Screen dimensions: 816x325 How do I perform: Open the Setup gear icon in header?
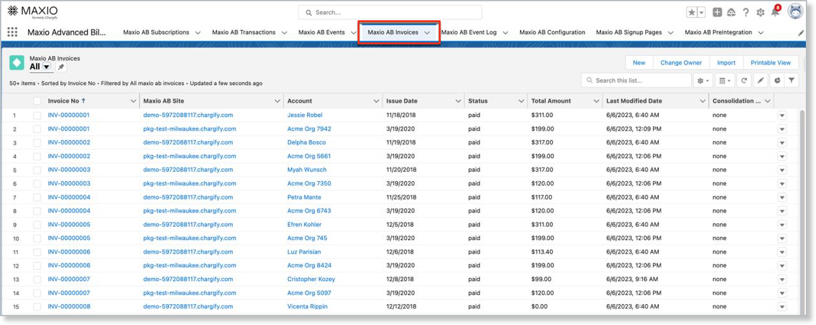760,12
